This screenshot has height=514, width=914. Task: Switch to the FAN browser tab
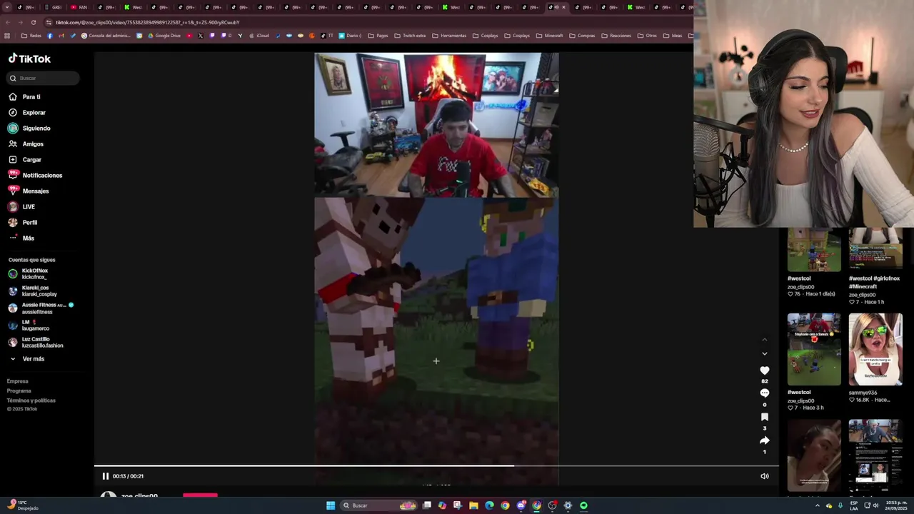79,7
